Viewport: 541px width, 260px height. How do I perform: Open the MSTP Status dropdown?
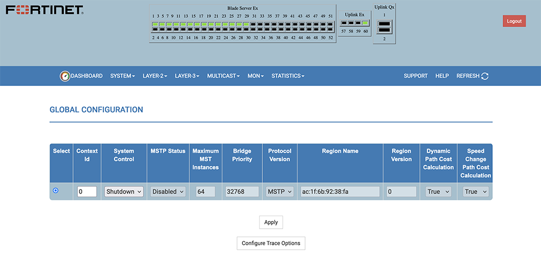[x=168, y=191]
